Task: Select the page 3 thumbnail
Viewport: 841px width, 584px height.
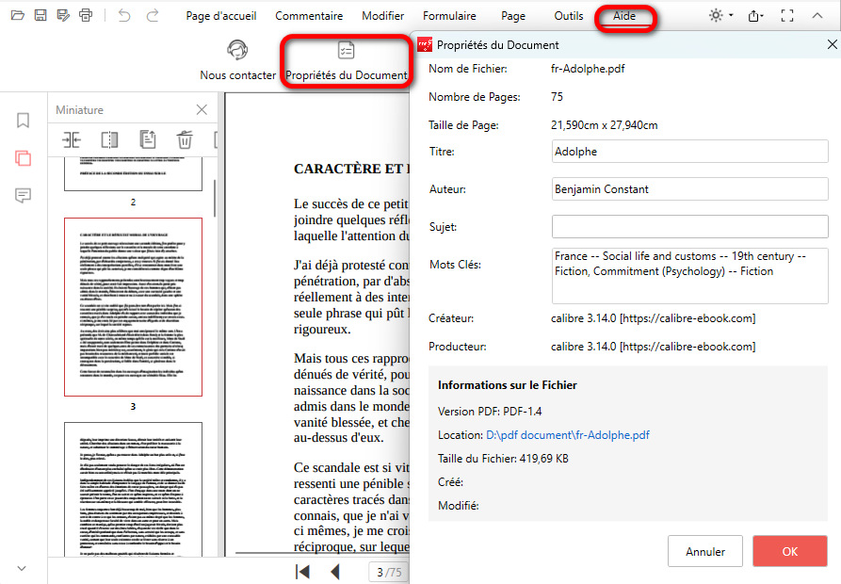Action: pyautogui.click(x=133, y=307)
